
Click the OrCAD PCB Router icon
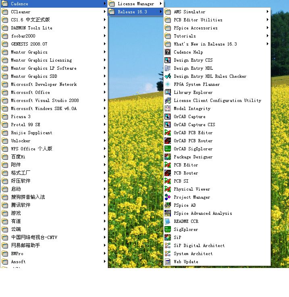168,141
